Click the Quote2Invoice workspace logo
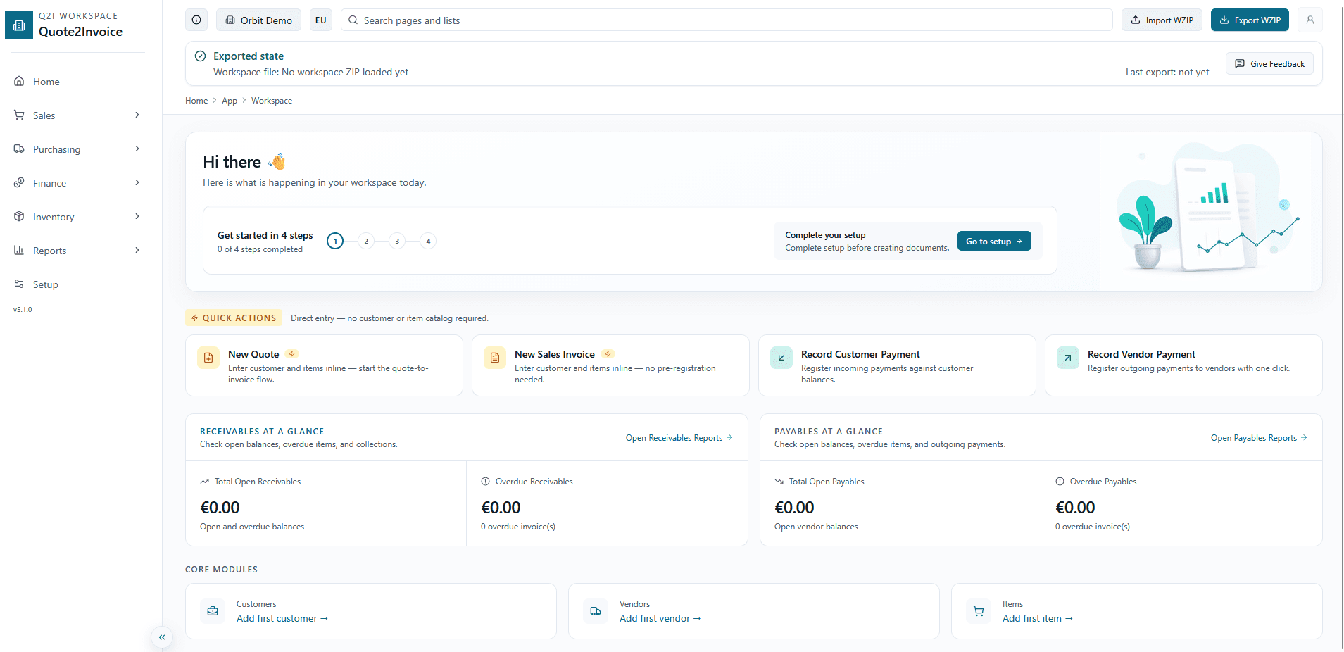The image size is (1344, 652). [18, 25]
